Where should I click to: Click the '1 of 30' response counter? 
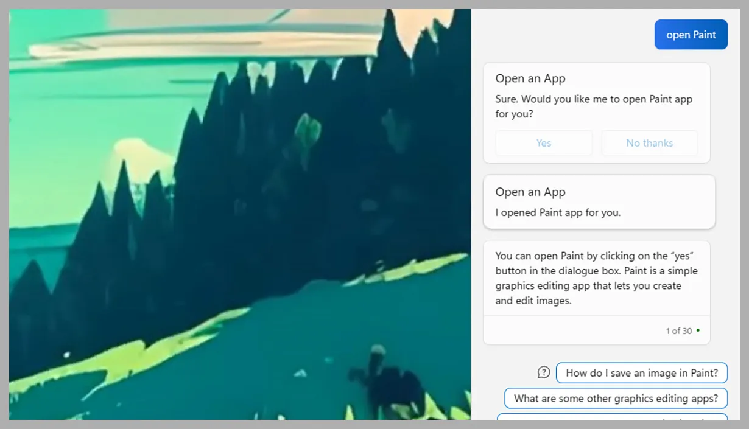tap(678, 331)
